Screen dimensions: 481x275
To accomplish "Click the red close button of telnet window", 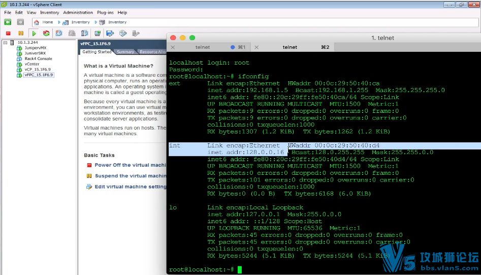I will click(173, 38).
